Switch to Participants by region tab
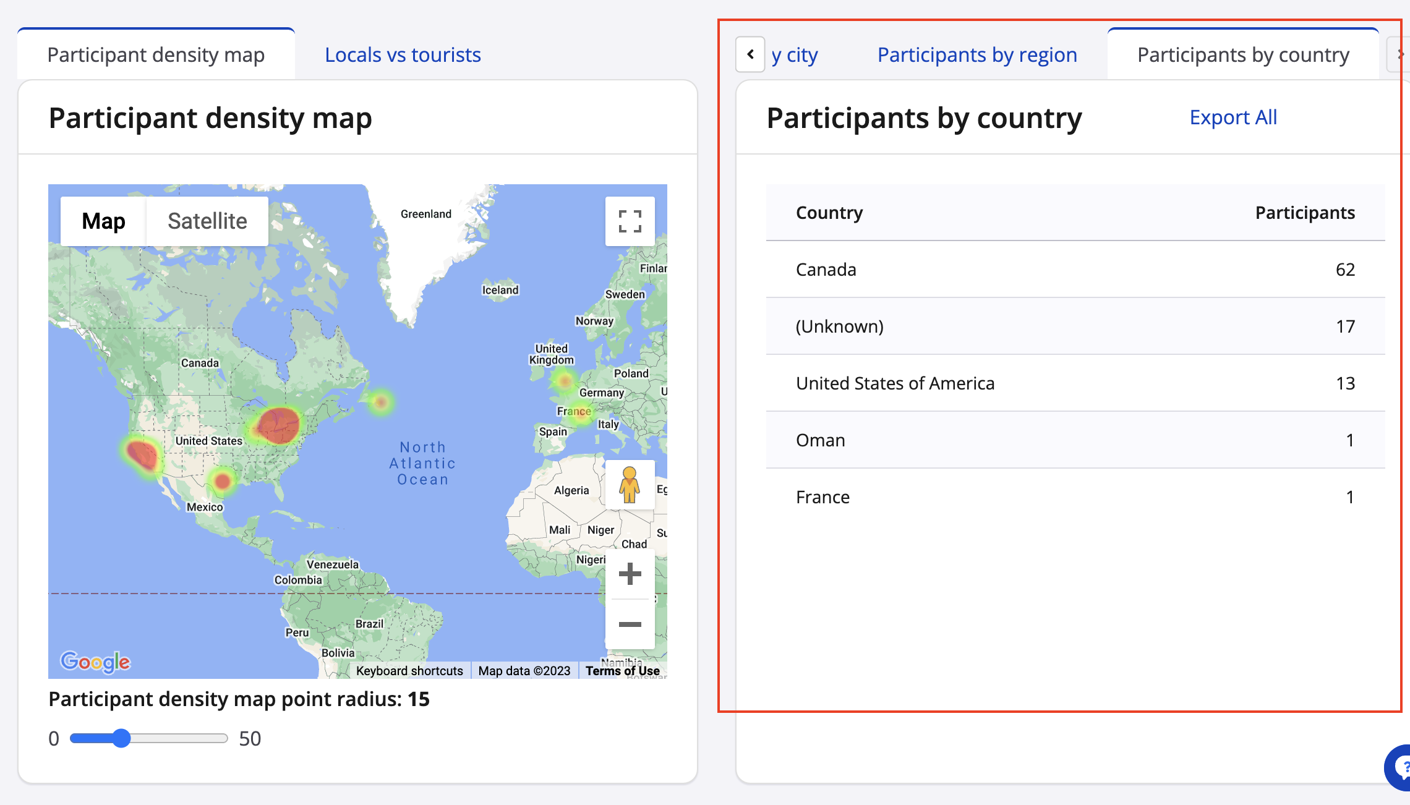 [x=977, y=55]
